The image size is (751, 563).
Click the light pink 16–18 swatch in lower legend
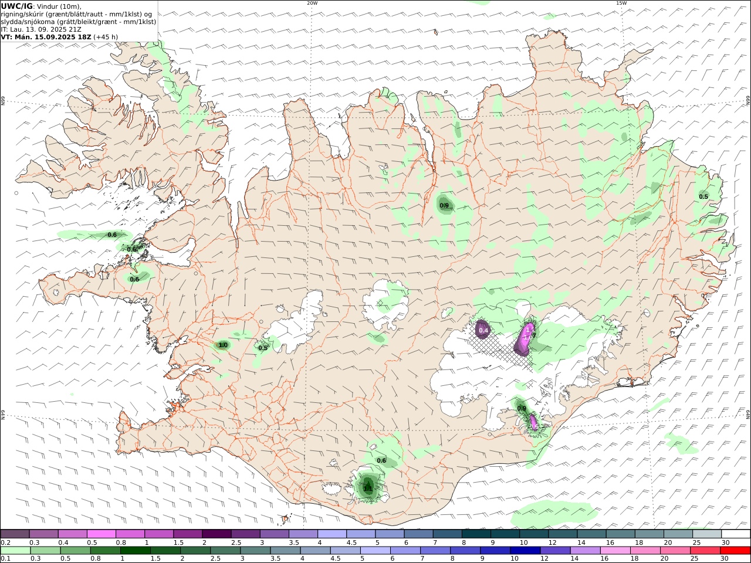click(x=614, y=550)
